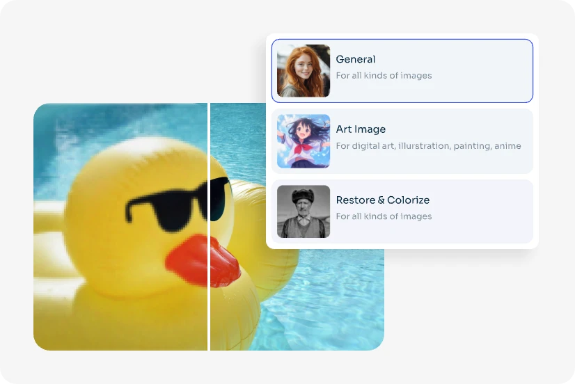Click the "Restore & Colorize" title text

pyautogui.click(x=382, y=200)
